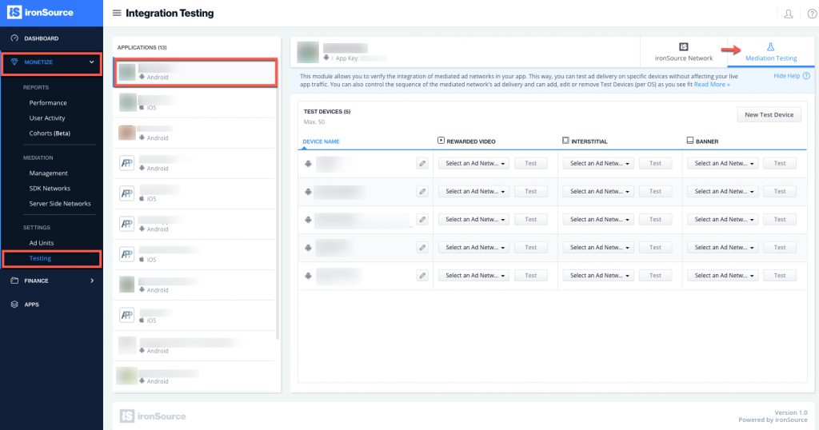Sort the table by the Device Name header
The height and width of the screenshot is (430, 819).
322,141
